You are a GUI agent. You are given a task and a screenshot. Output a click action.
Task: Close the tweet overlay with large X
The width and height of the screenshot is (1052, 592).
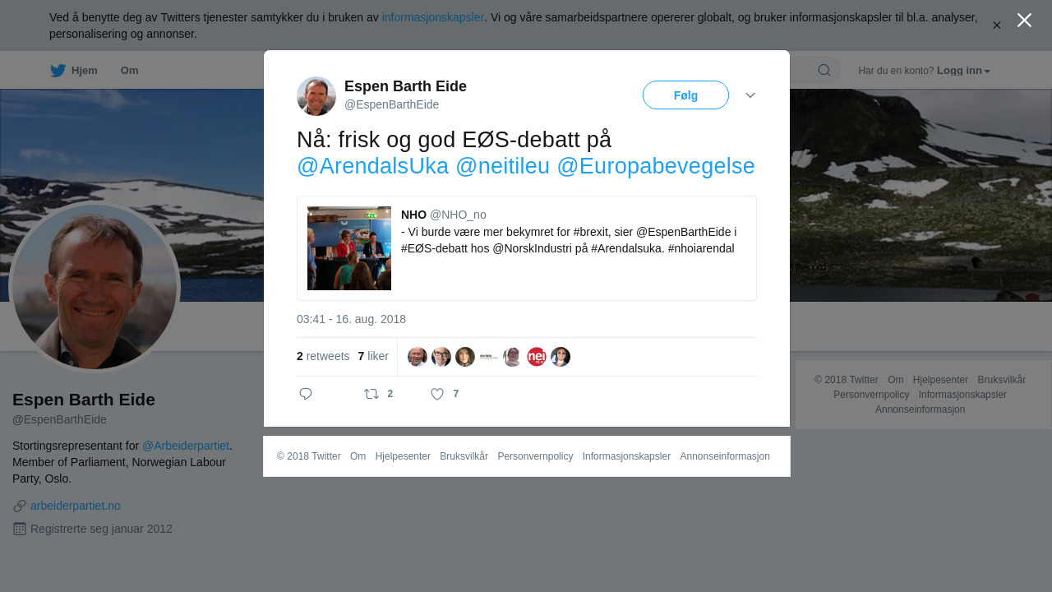pyautogui.click(x=1024, y=20)
